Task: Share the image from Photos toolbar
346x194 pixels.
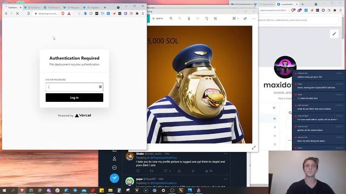Action: (245, 18)
